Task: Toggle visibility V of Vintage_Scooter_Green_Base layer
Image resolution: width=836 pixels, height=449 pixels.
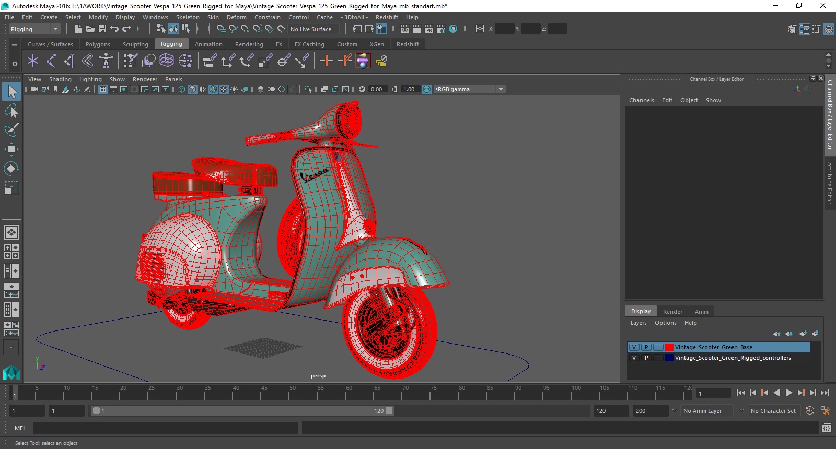Action: 634,347
